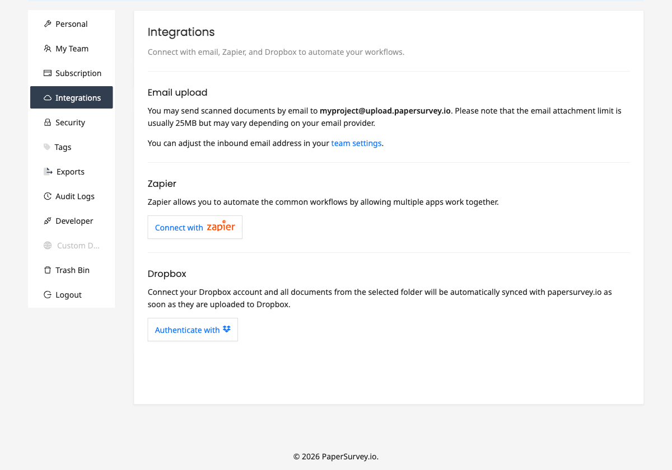
Task: Click the wrench icon beside Developer
Action: pos(47,220)
